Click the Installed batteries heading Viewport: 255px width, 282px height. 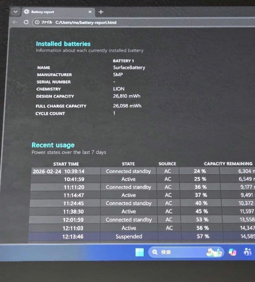(x=63, y=44)
